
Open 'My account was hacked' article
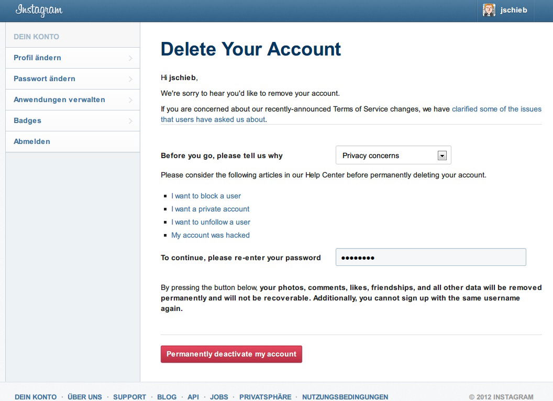(x=210, y=235)
